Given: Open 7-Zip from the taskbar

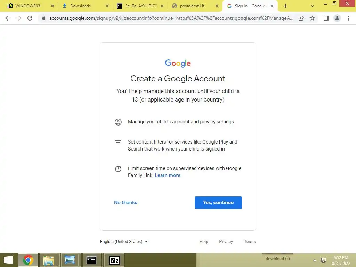Looking at the screenshot, I should (114, 260).
